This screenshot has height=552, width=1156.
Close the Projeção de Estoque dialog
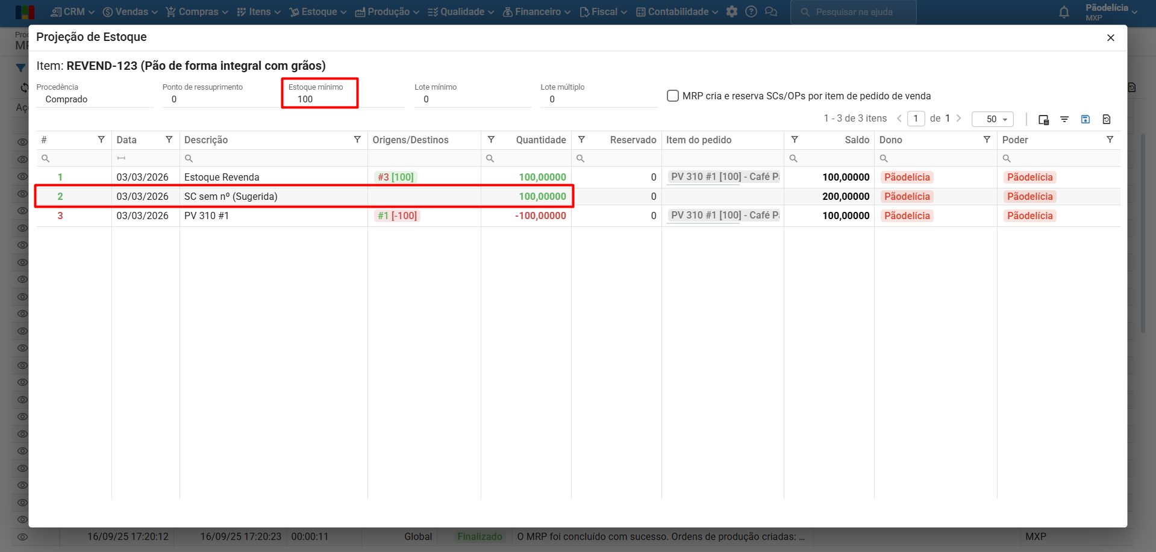(1110, 38)
